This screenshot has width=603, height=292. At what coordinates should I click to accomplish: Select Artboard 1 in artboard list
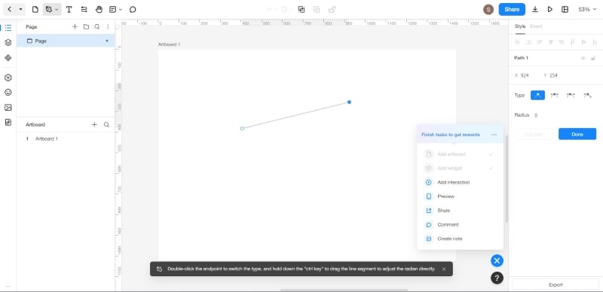(66, 138)
